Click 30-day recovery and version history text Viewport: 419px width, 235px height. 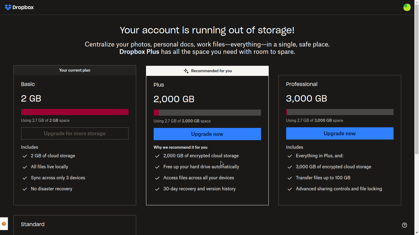[199, 189]
